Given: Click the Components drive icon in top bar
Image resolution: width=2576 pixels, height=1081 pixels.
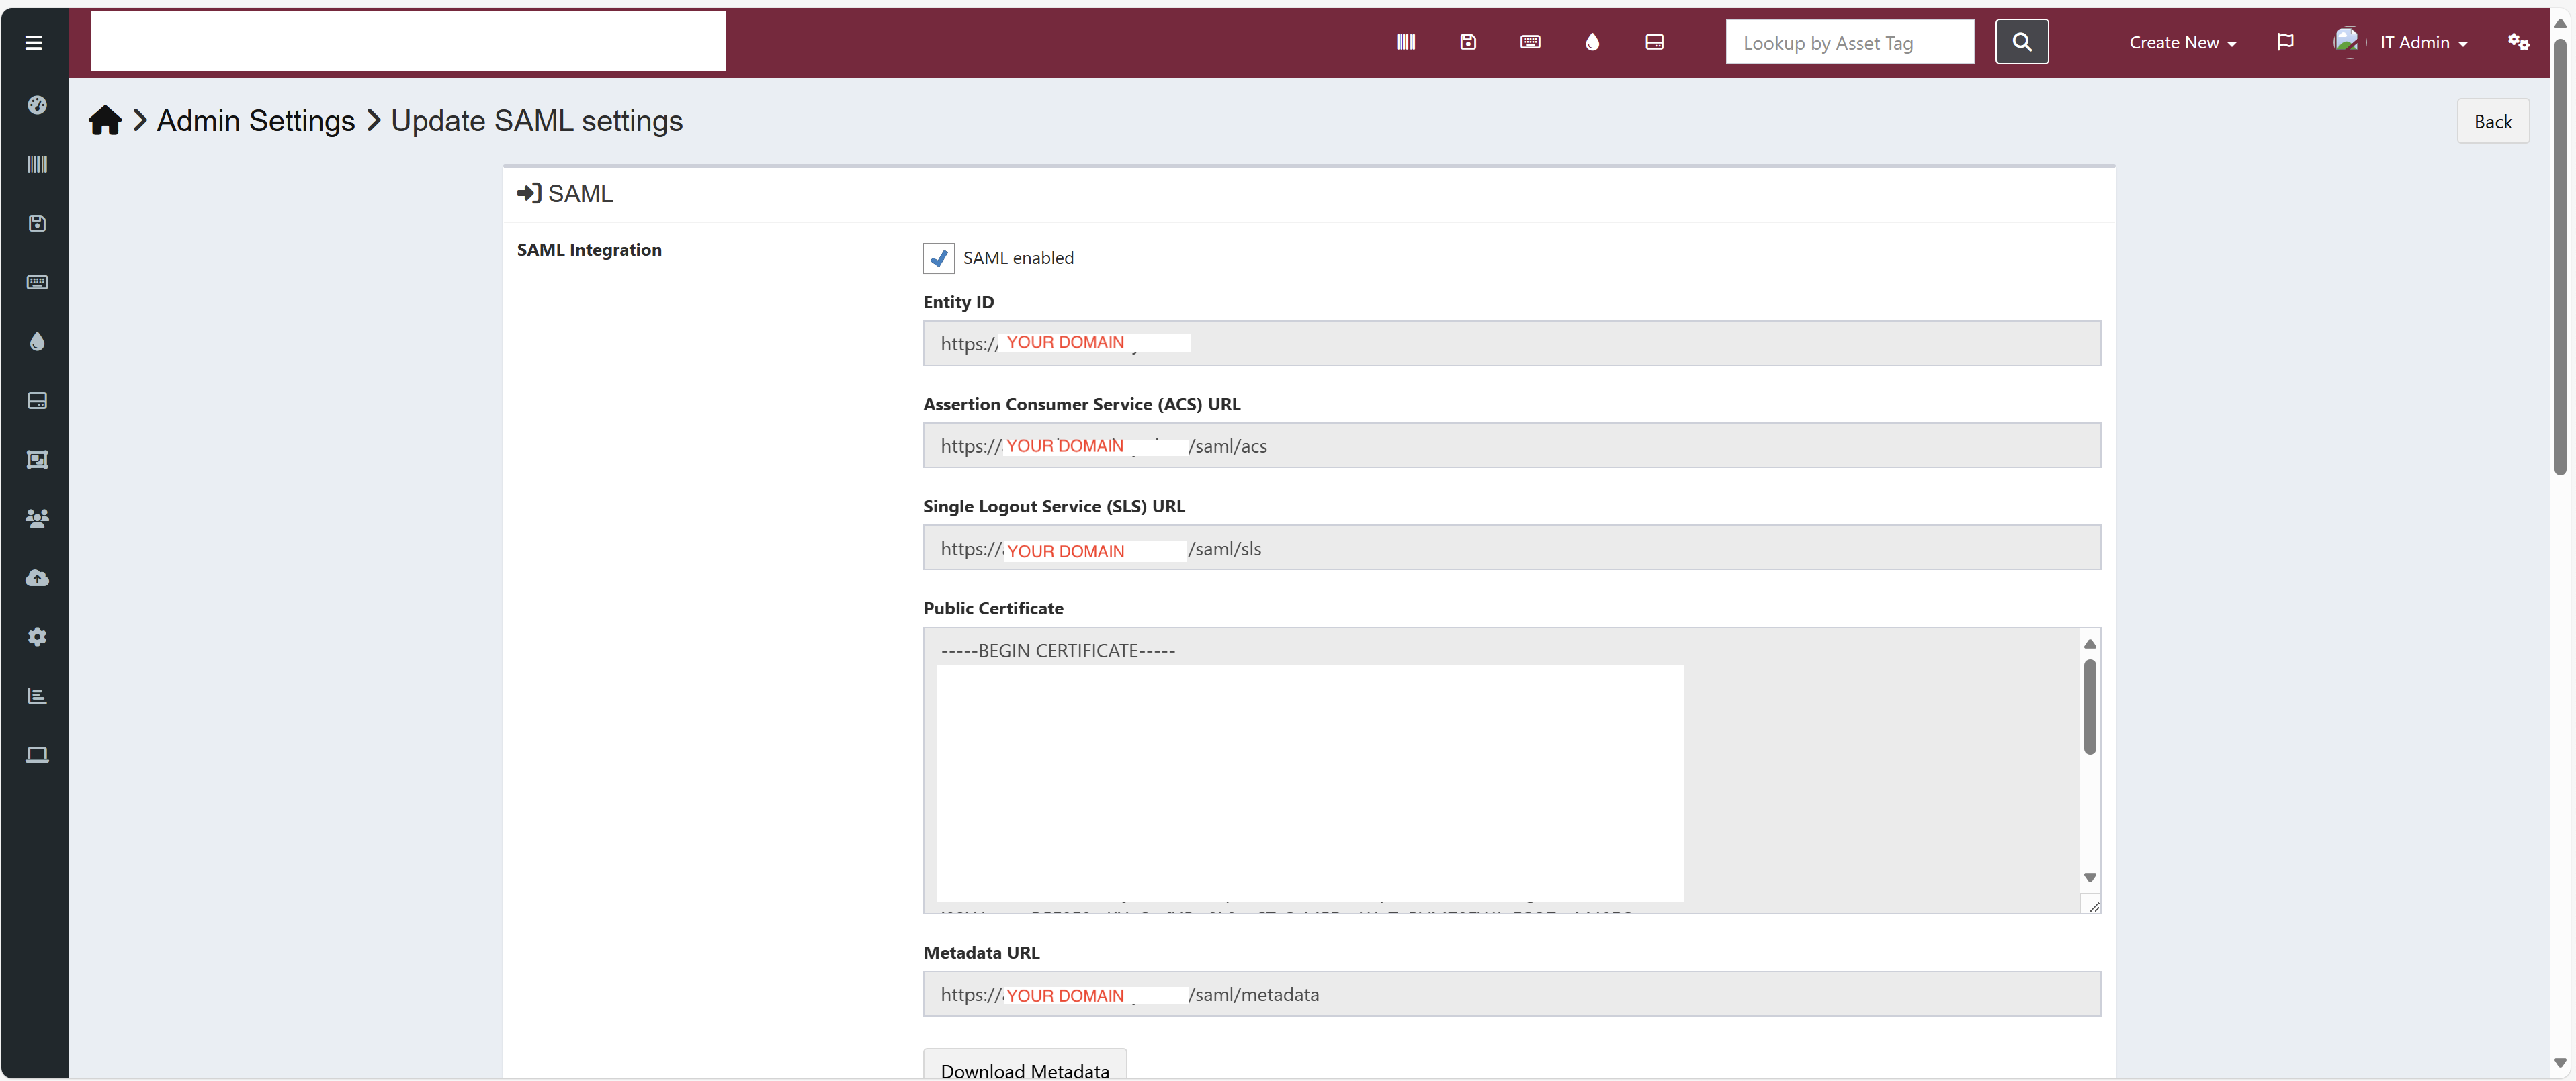Looking at the screenshot, I should click(x=1654, y=42).
